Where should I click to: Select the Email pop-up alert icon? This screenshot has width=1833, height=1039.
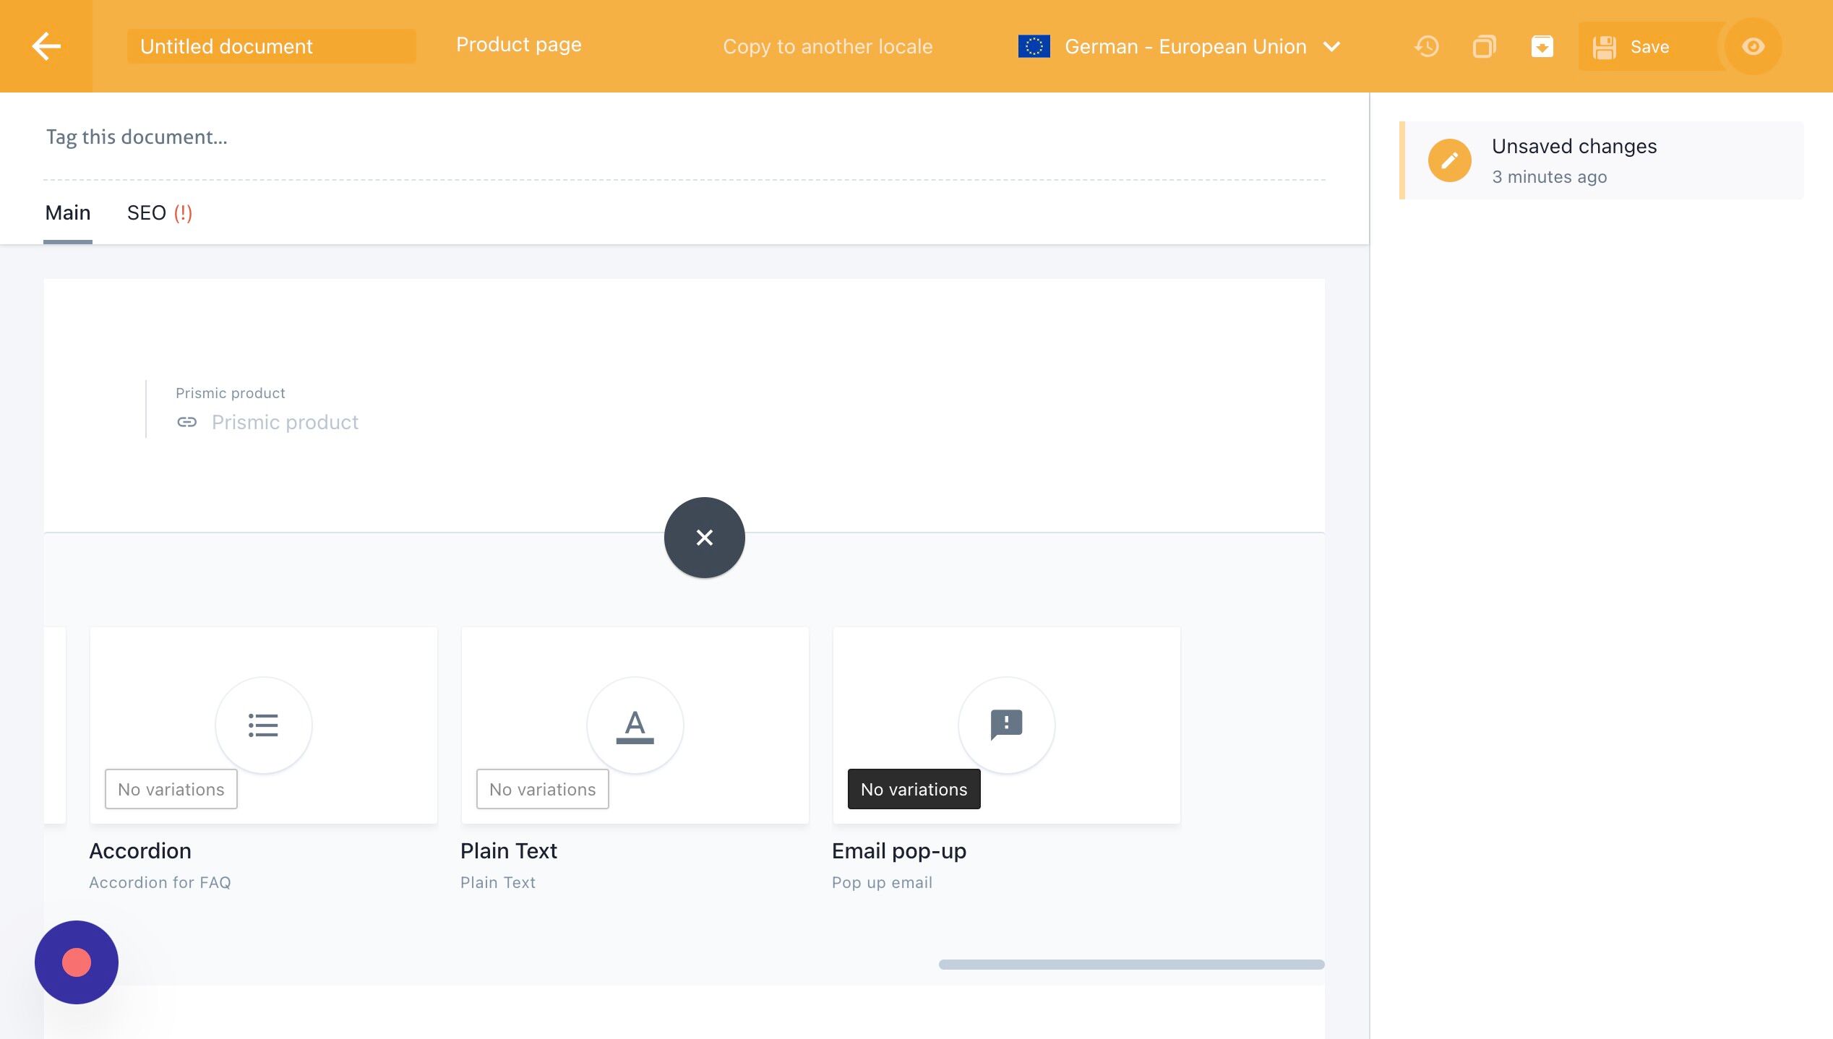tap(1006, 725)
